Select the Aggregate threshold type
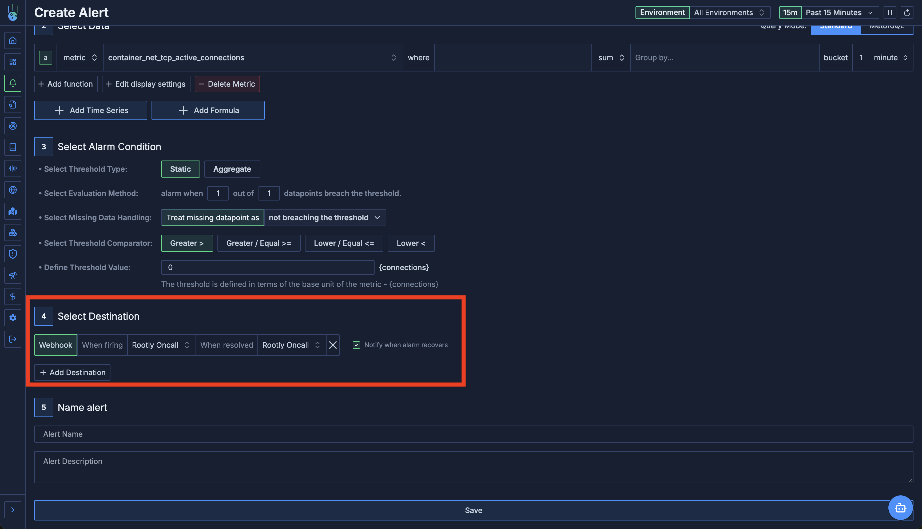Screen dimensions: 922x529 [x=232, y=169]
